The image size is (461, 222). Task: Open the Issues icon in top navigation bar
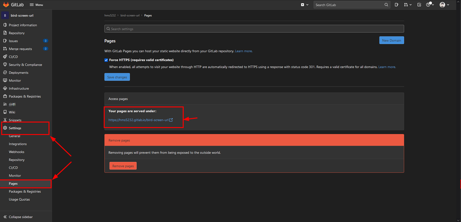(x=396, y=5)
